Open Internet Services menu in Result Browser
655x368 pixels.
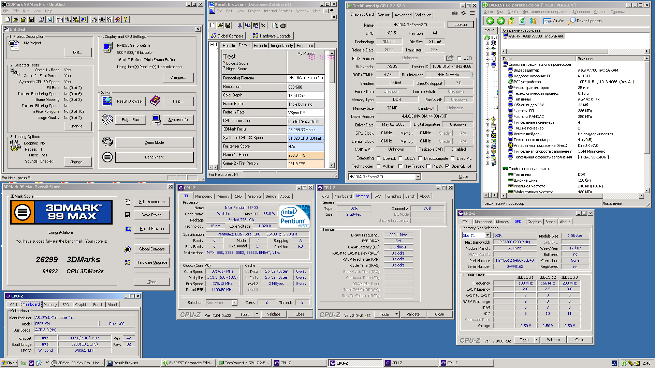pos(278,11)
